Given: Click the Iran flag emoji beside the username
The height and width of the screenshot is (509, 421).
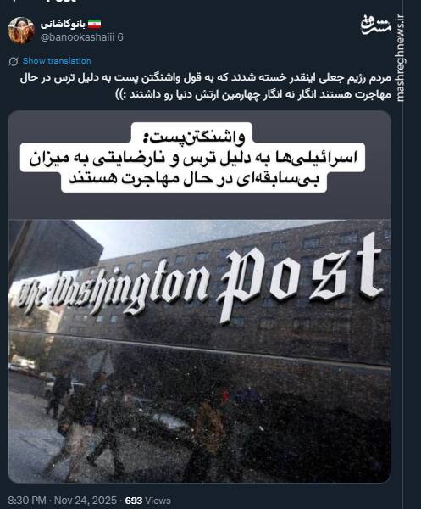Looking at the screenshot, I should point(94,24).
